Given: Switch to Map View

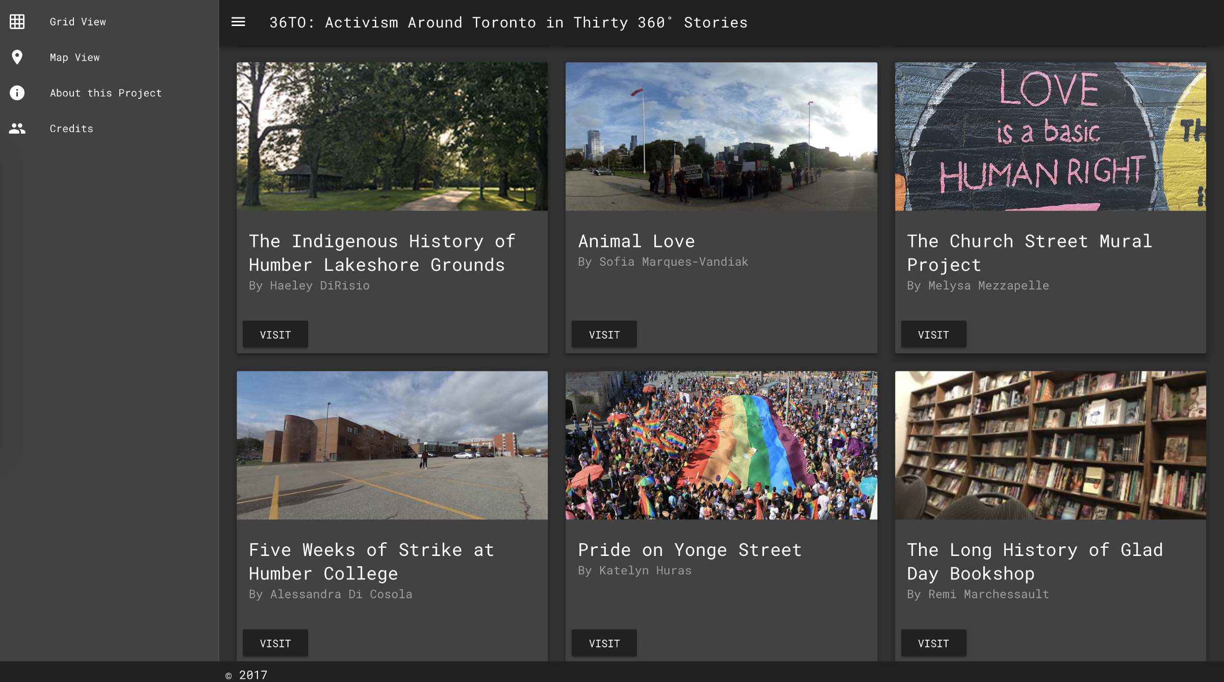Looking at the screenshot, I should [x=74, y=58].
